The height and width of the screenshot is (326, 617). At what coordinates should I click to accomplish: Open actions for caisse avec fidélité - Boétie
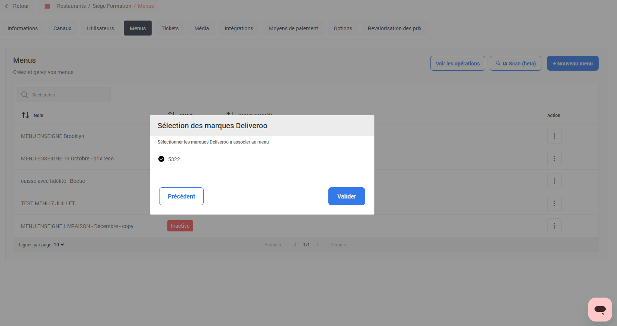[x=554, y=181]
